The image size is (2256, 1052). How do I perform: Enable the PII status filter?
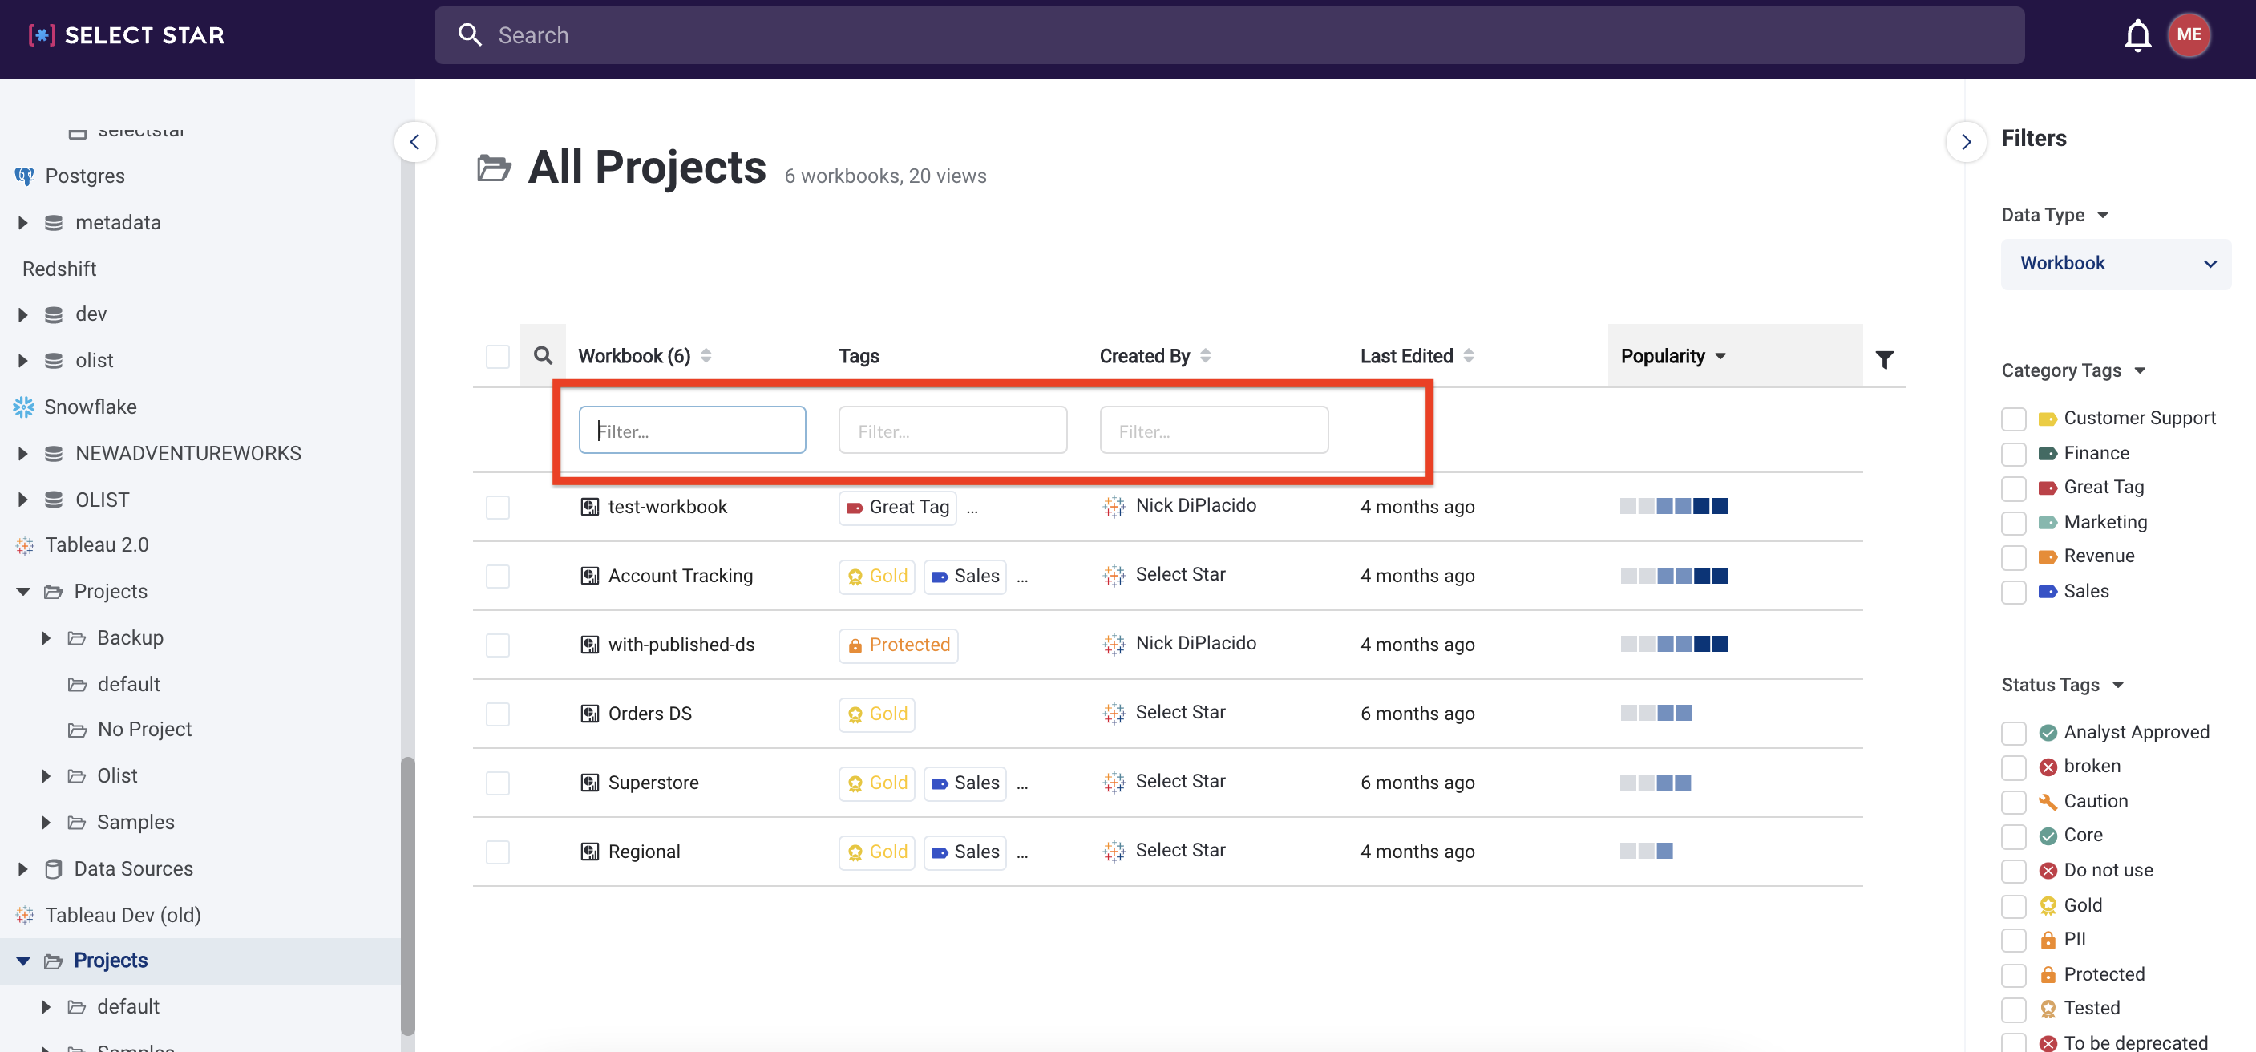coord(2013,939)
